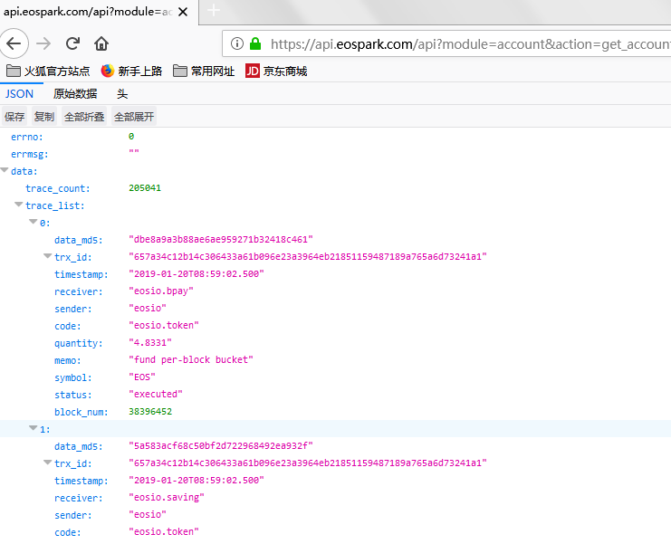The height and width of the screenshot is (544, 671).
Task: Toggle the trx_id twisty in item 0
Action: click(x=48, y=256)
